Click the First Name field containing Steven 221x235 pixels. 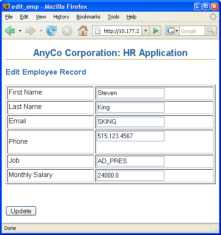[x=131, y=93]
